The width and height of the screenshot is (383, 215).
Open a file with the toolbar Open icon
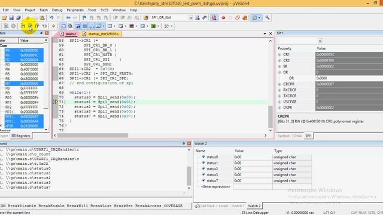point(4,18)
